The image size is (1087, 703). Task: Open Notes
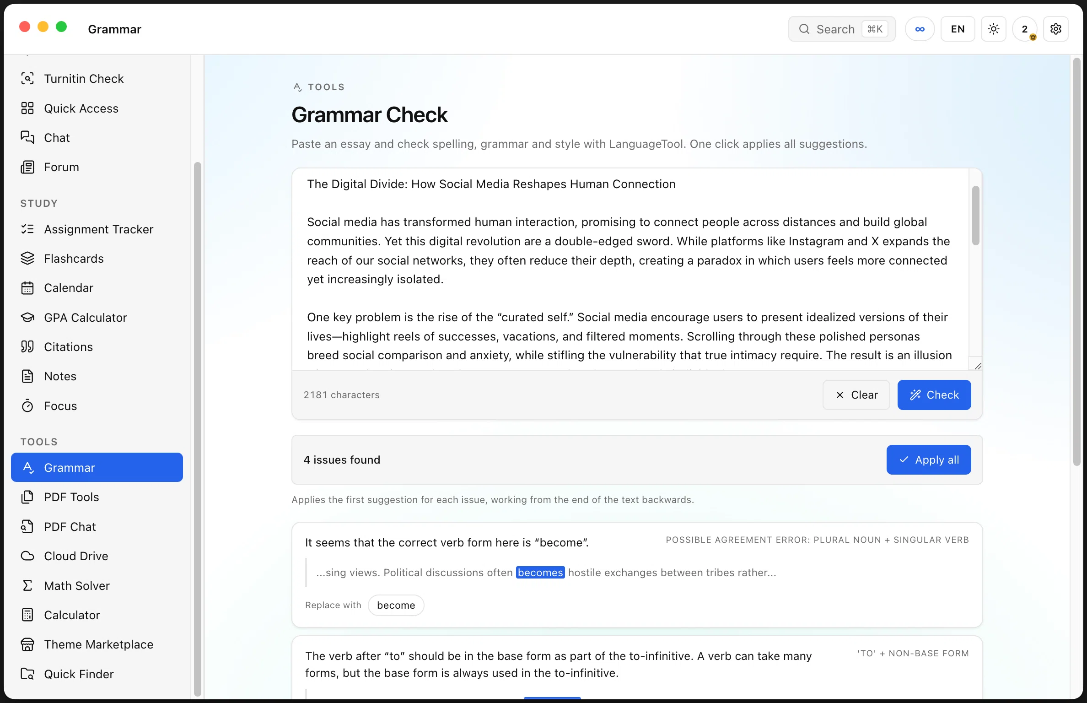tap(97, 376)
